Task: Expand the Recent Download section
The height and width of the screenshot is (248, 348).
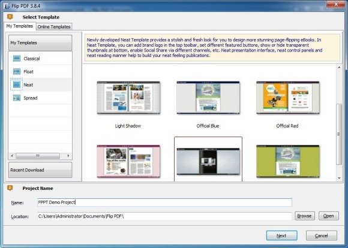Action: [x=40, y=170]
